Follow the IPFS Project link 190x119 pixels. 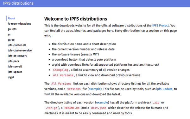tap(161, 26)
